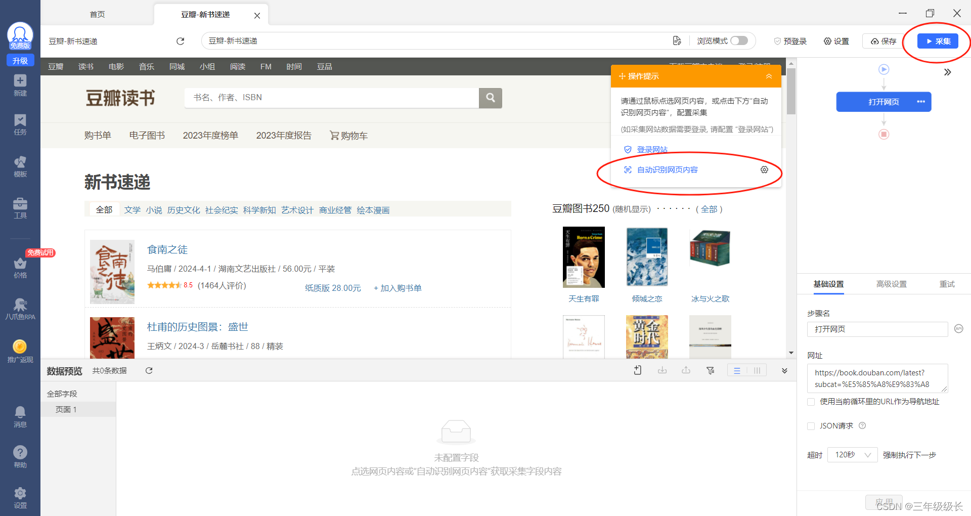The height and width of the screenshot is (516, 971).
Task: Click the API icon beside step name
Action: [x=958, y=329]
